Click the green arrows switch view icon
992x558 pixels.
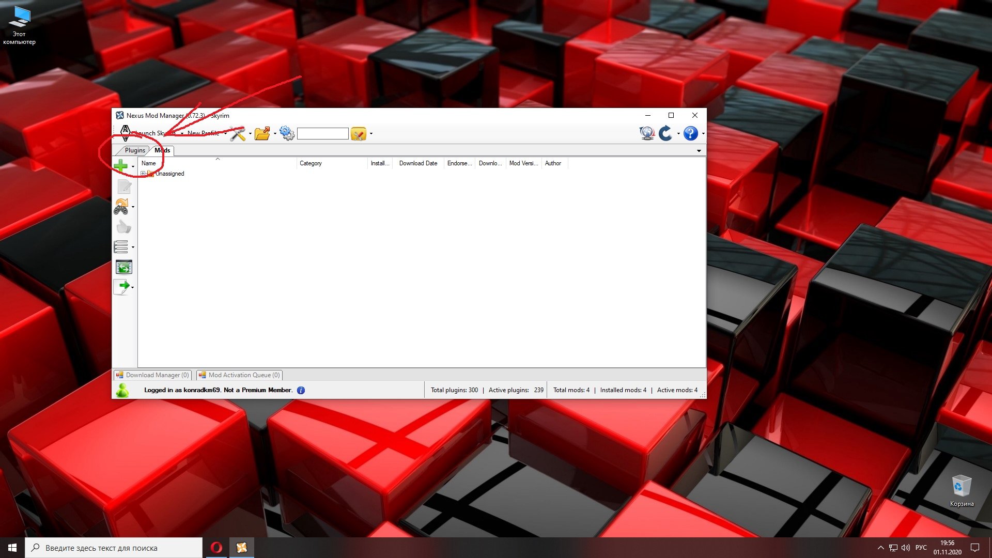pos(123,267)
